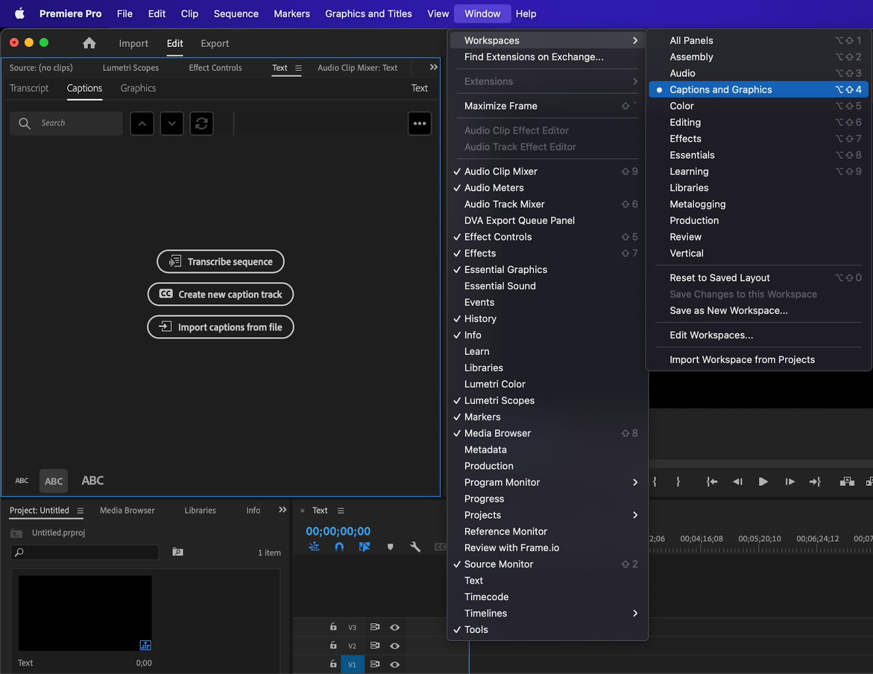This screenshot has width=873, height=674.
Task: Toggle V2 track output eye
Action: pos(395,646)
